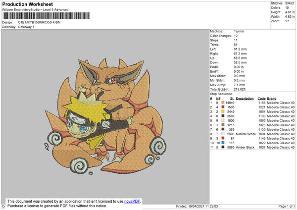
Task: Select the width value '4.82 in'
Action: (290, 17)
